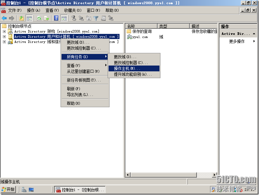Image resolution: width=259 pixels, height=195 pixels.
Task: Click the results pane horizontal scrollbar thumb
Action: coord(164,175)
